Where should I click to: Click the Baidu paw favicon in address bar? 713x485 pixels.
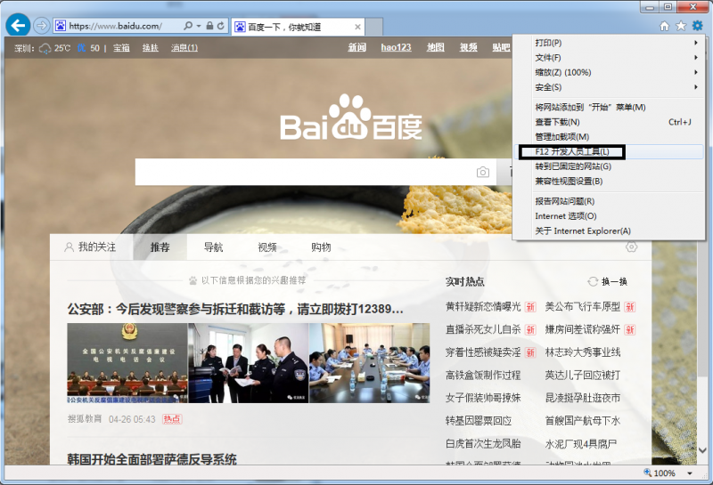tap(61, 26)
